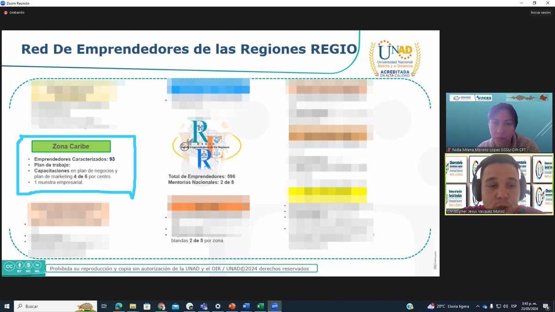This screenshot has width=555, height=312.
Task: Click "1 muestra empresarial." bullet
Action: [58, 182]
